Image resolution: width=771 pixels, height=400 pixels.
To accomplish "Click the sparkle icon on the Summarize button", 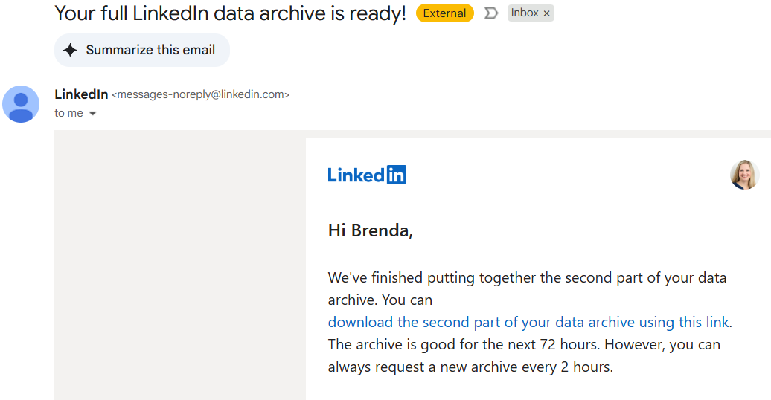I will tap(70, 50).
